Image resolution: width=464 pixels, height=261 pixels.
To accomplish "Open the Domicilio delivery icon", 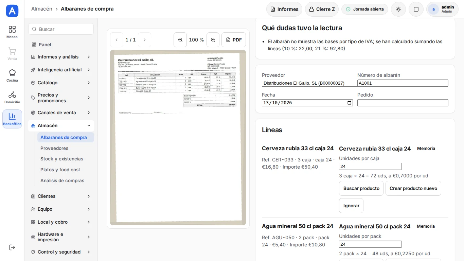I will 12,97.
